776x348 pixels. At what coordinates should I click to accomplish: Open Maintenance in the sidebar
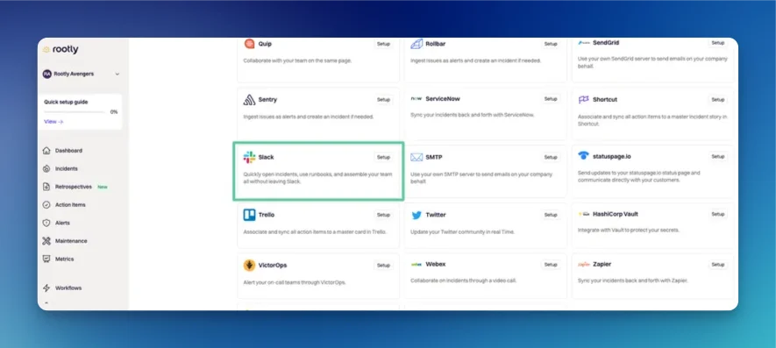71,241
